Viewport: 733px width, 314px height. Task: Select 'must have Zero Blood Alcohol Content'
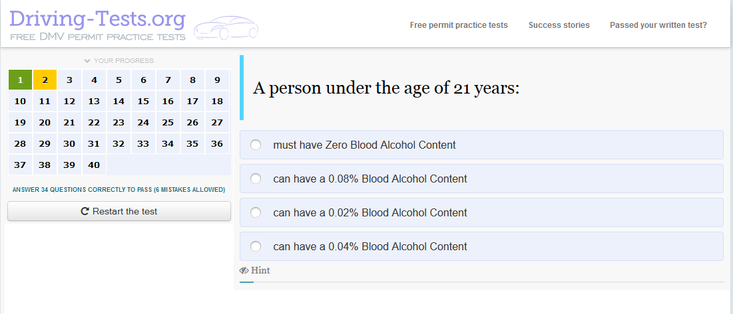tap(481, 145)
